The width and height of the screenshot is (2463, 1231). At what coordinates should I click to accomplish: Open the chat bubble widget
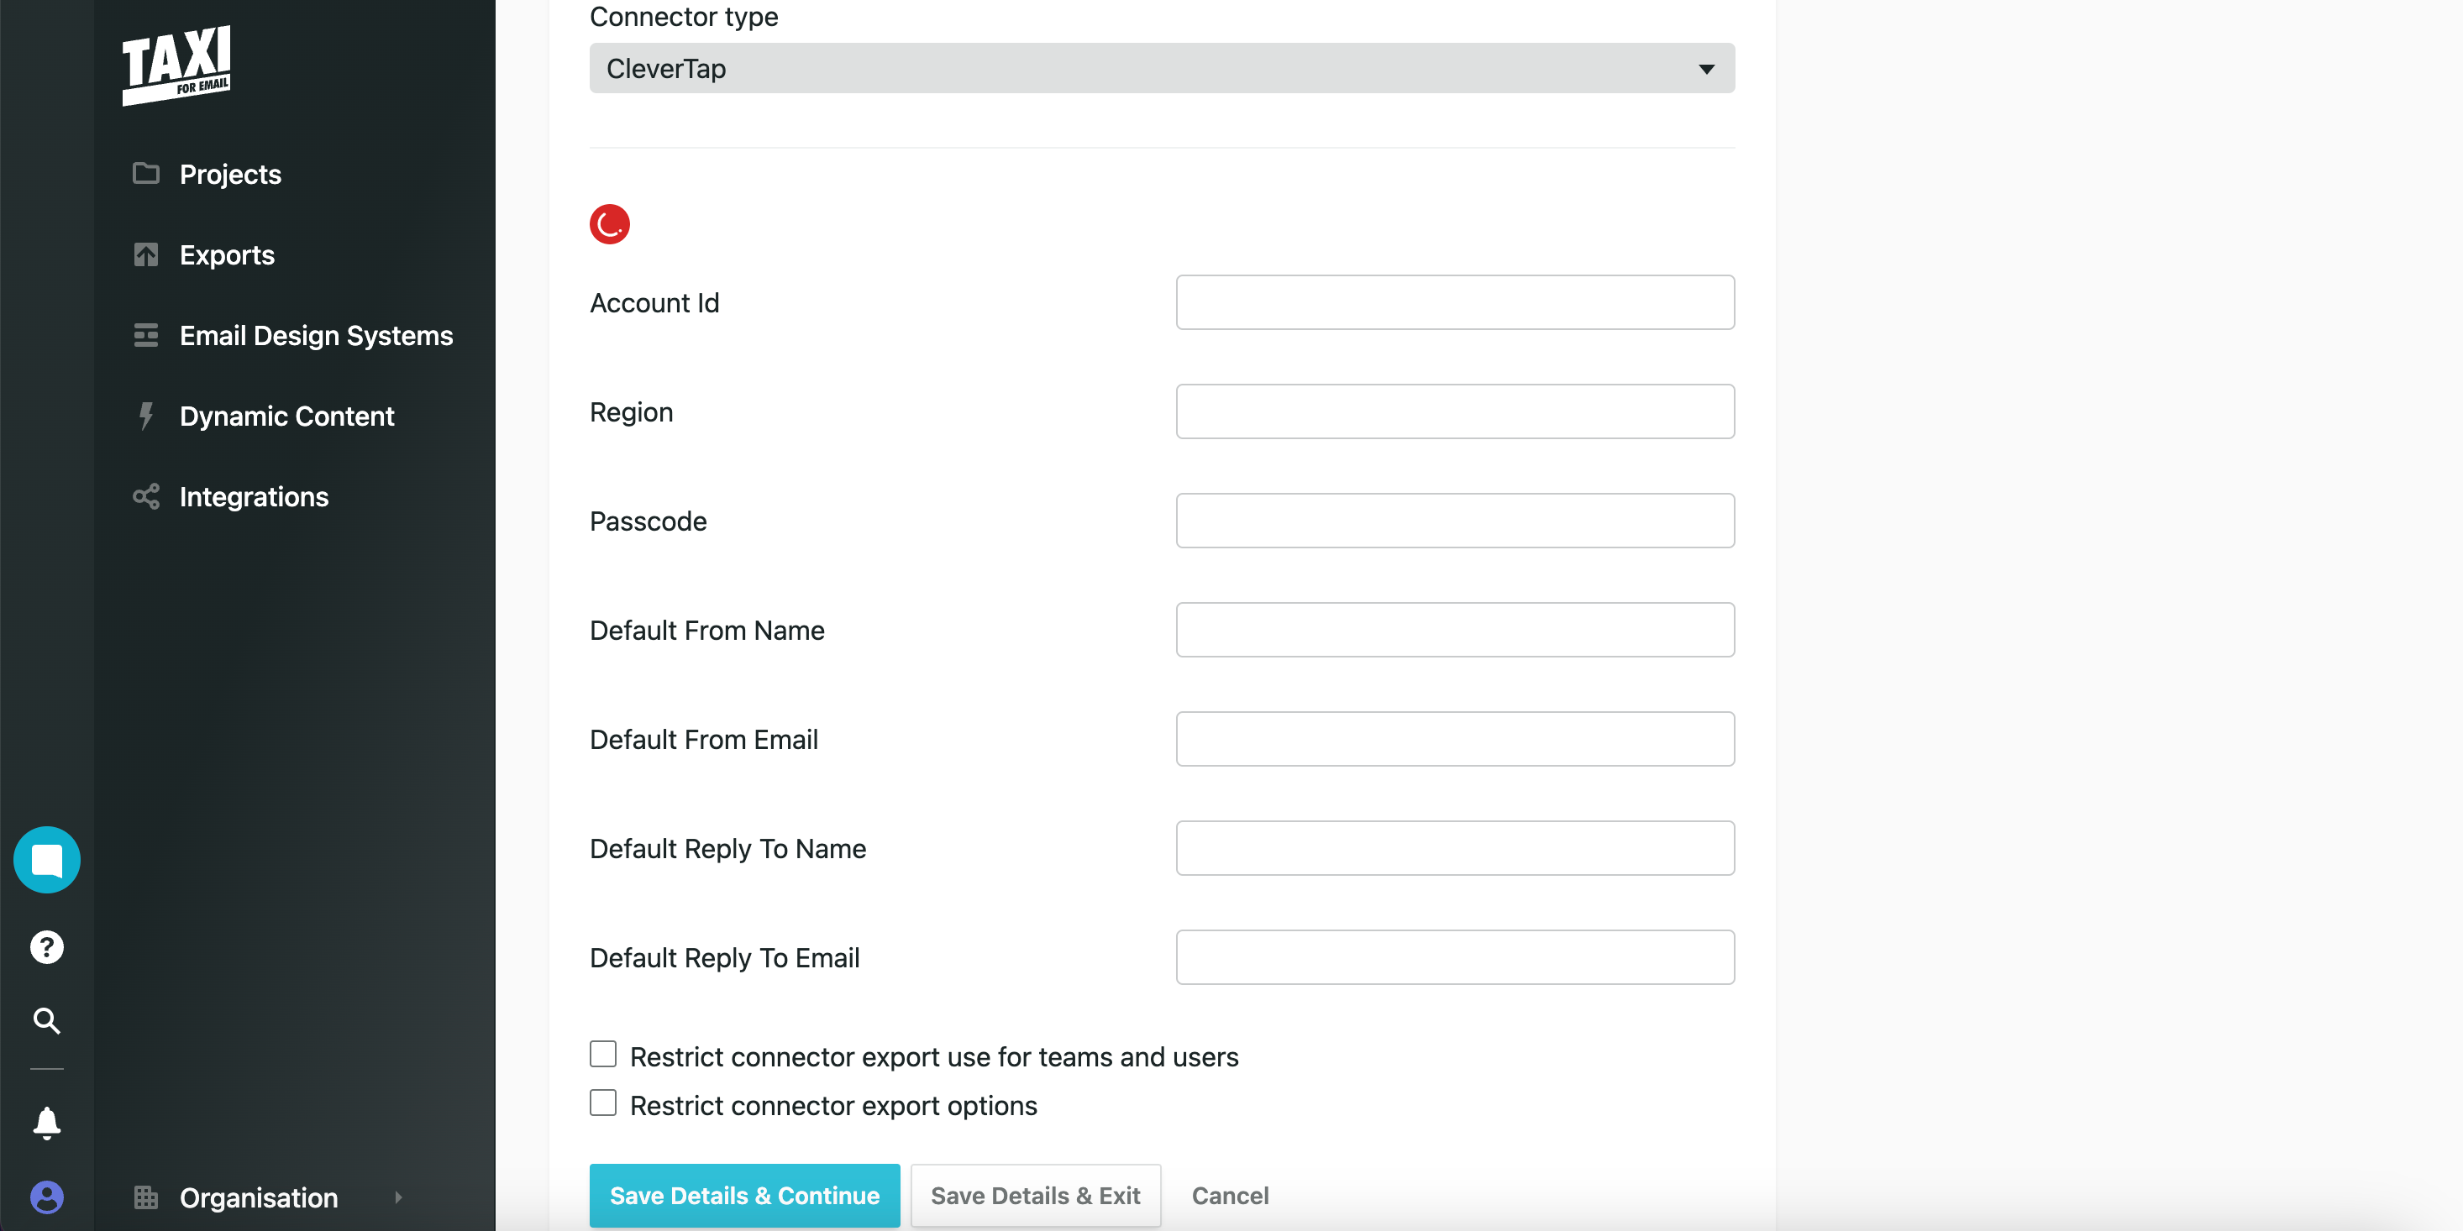click(x=47, y=859)
